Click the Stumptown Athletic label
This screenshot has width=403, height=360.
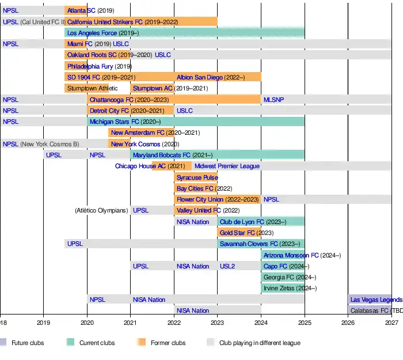(x=92, y=89)
